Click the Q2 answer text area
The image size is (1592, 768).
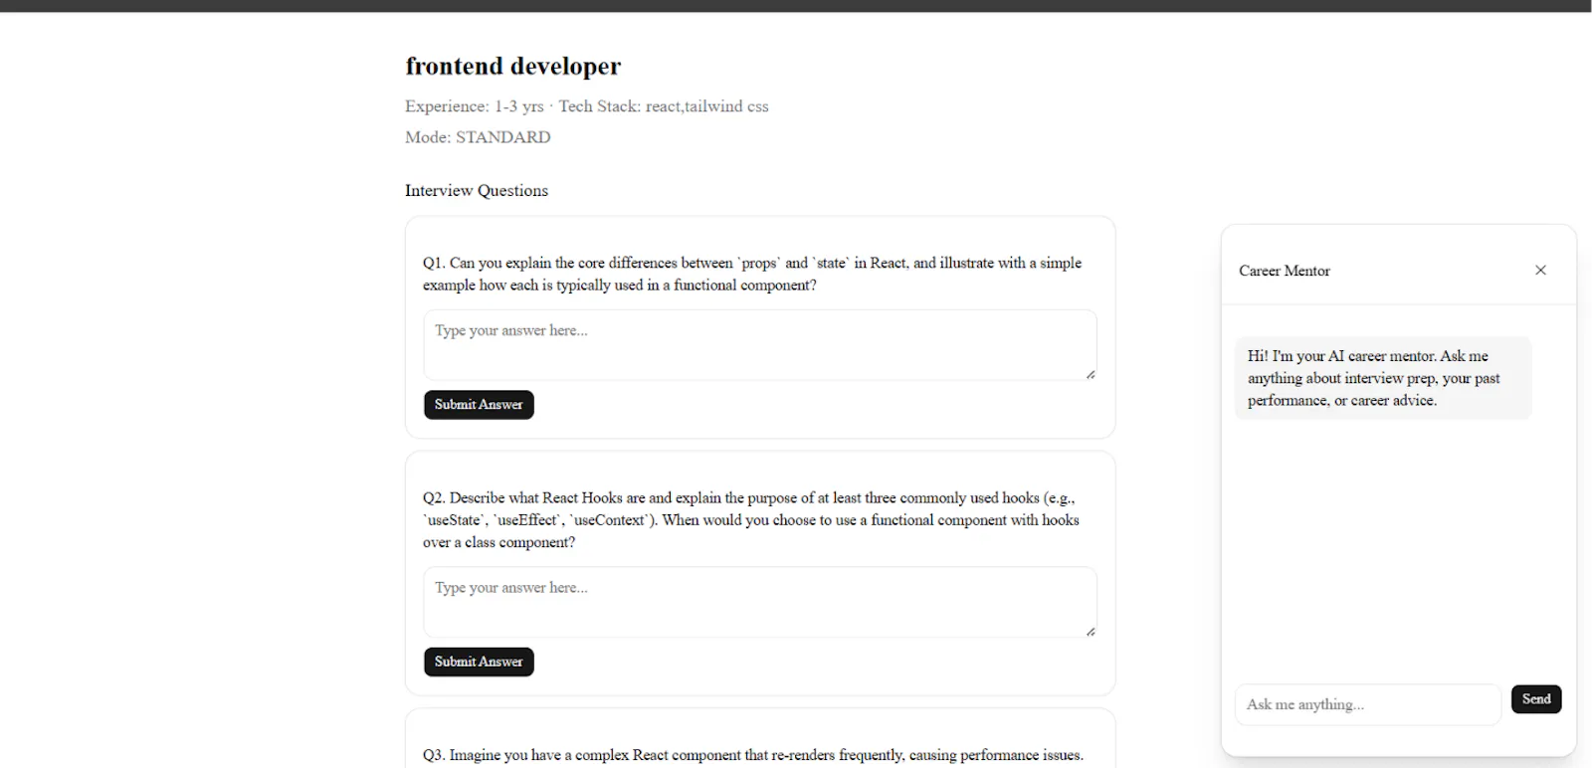(760, 603)
